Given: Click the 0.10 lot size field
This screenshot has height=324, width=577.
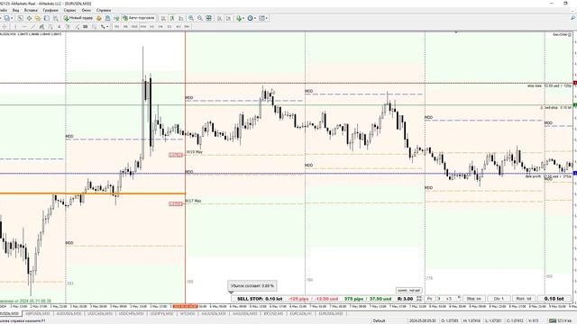Looking at the screenshot, I should (x=554, y=299).
